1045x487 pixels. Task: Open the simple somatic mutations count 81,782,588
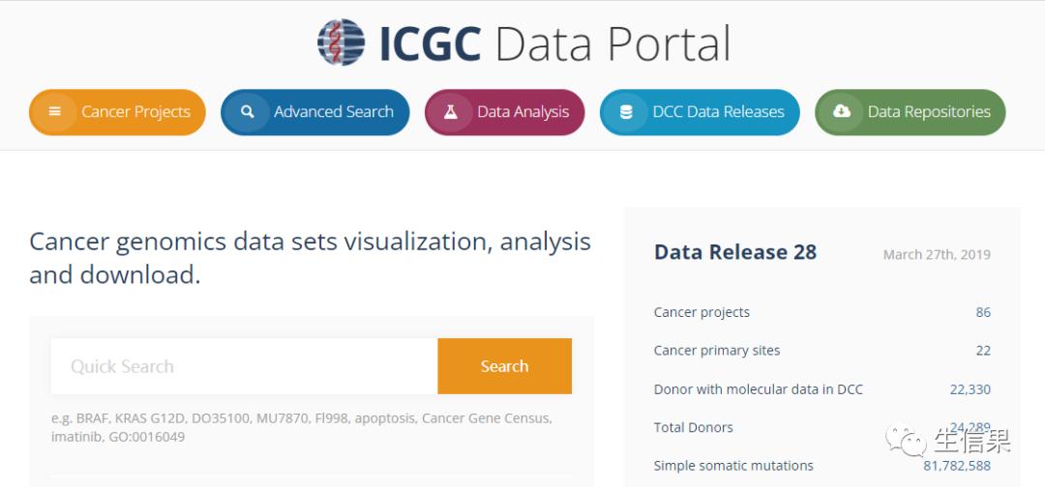[x=957, y=466]
